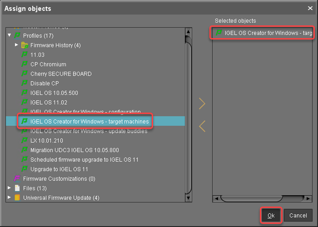The height and width of the screenshot is (227, 318).
Task: Collapse the Profiles (17) tree node
Action: (10, 35)
